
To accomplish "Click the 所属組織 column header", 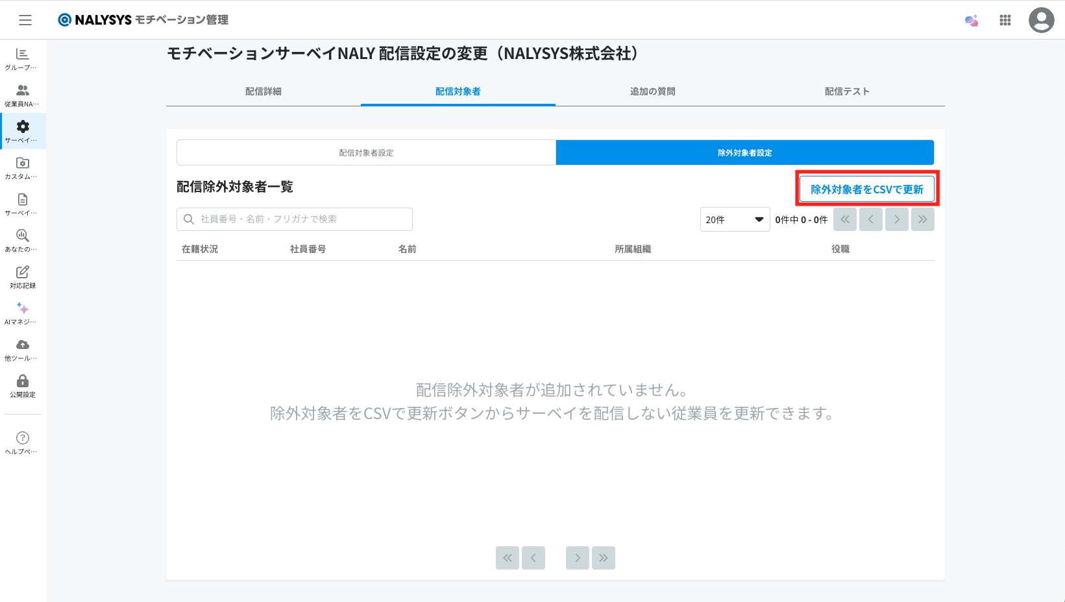I will point(633,249).
